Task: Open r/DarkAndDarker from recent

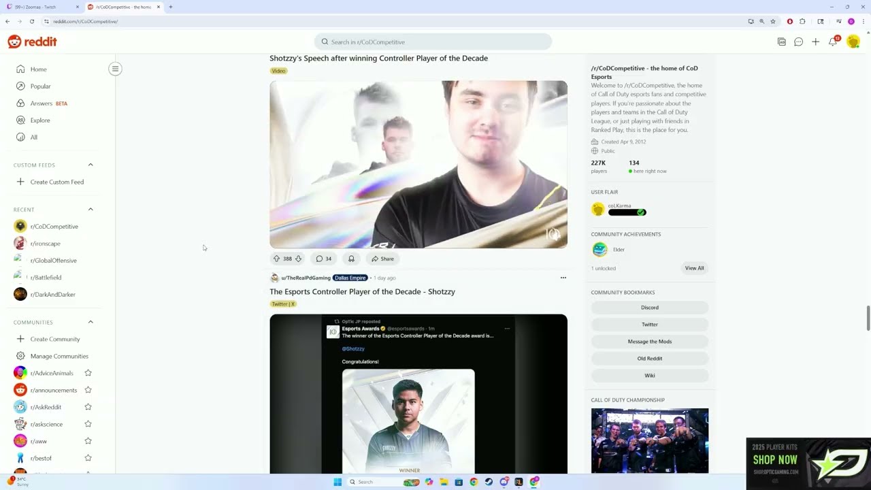Action: [54, 295]
